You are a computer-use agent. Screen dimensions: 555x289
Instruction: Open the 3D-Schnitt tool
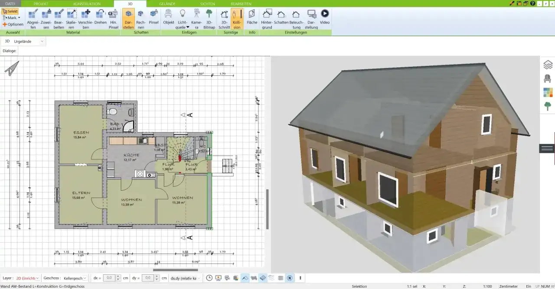coord(224,19)
